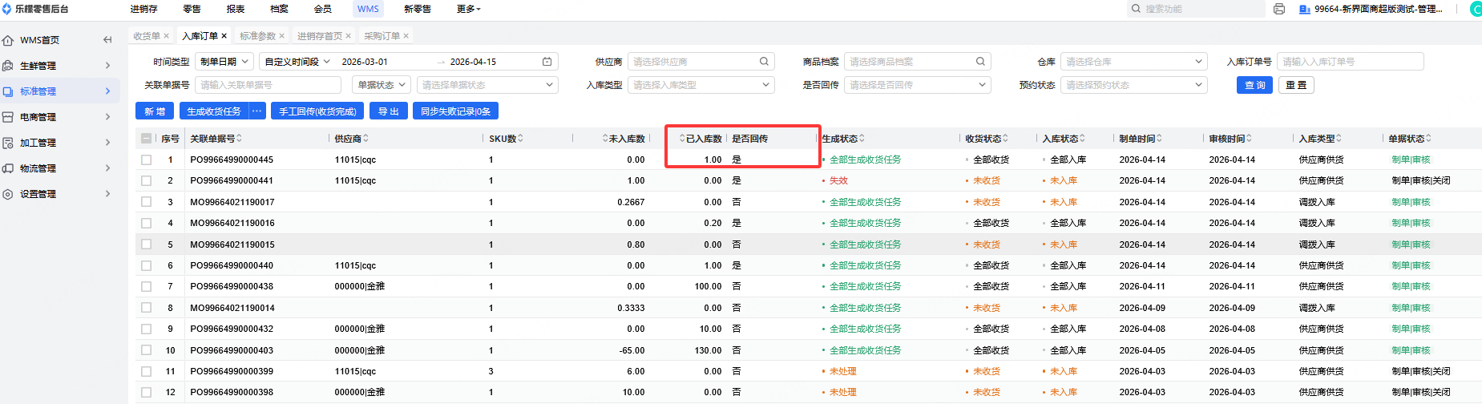Click the 商品档案 field search icon

tap(980, 62)
